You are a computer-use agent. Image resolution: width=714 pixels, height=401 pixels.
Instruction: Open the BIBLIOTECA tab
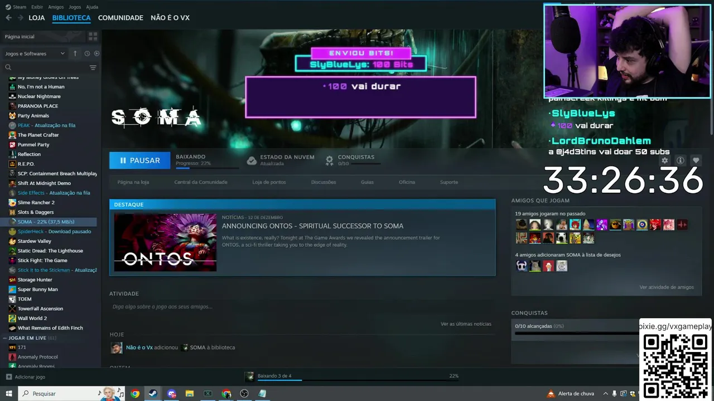tap(71, 18)
